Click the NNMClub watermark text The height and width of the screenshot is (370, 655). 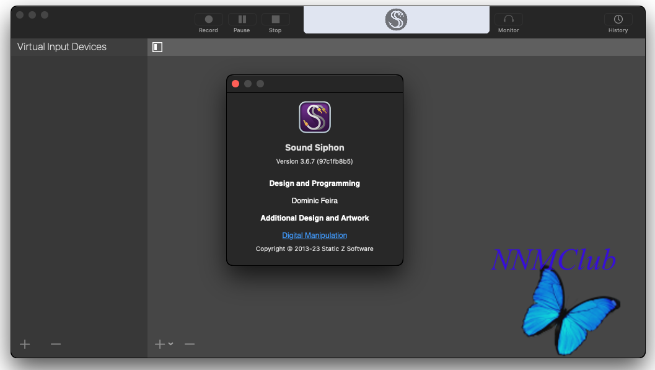(x=553, y=260)
